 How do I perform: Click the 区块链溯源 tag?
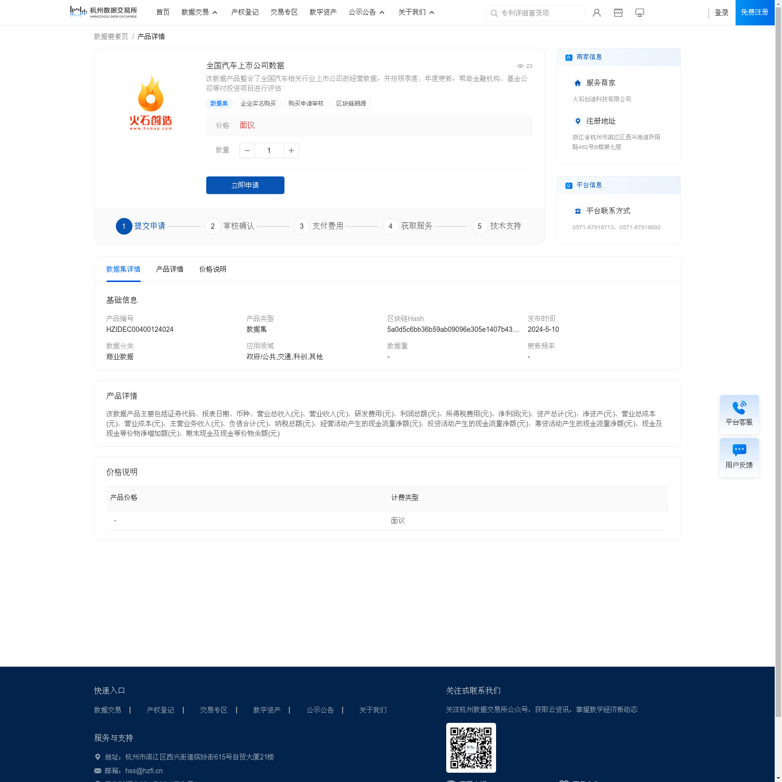[x=351, y=104]
